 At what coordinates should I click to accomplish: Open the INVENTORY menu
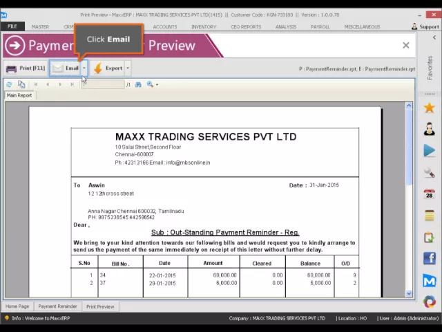204,27
